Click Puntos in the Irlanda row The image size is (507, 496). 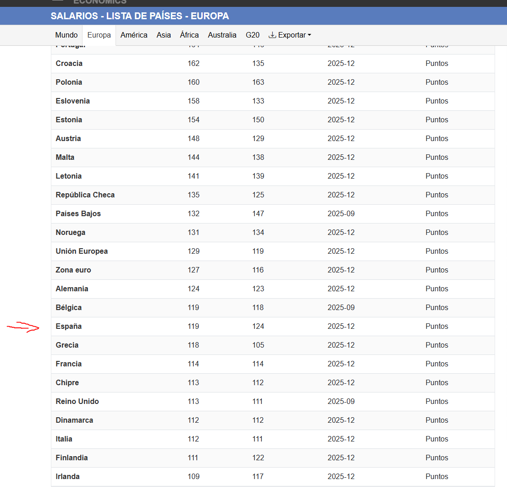[437, 476]
